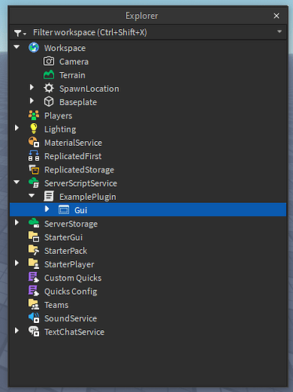Expand the ServerStorage node

coord(16,223)
